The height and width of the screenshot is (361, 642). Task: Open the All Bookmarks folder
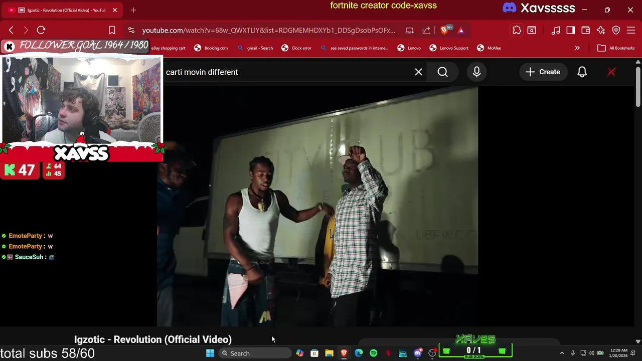click(616, 48)
